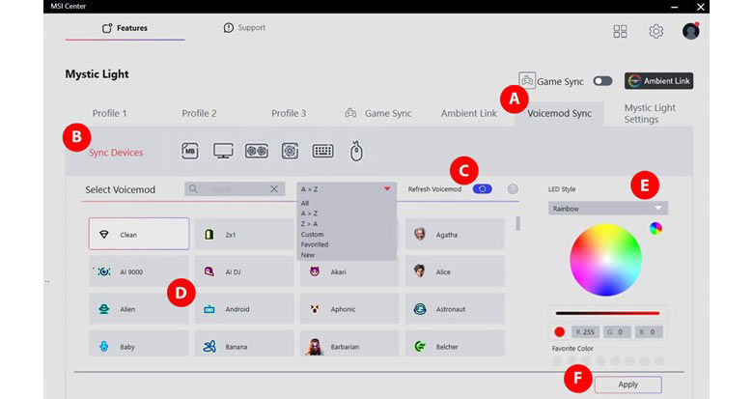Click the search magnifier icon
The image size is (753, 399).
[x=193, y=189]
